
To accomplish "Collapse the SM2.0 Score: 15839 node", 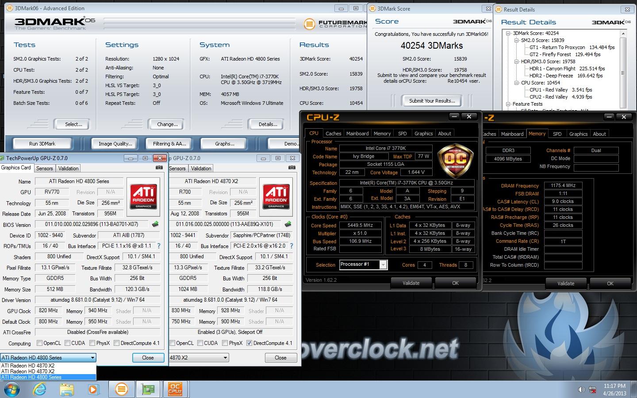I will 516,40.
